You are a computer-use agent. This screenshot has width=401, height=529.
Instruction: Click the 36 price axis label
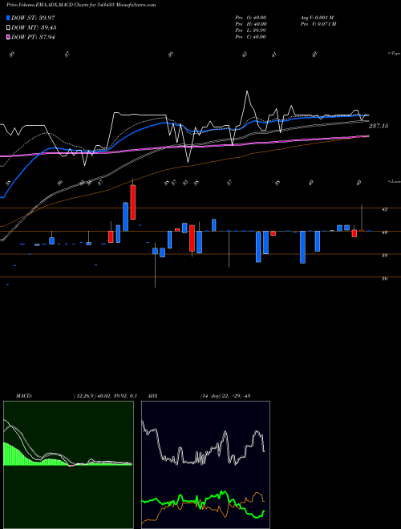coord(384,278)
